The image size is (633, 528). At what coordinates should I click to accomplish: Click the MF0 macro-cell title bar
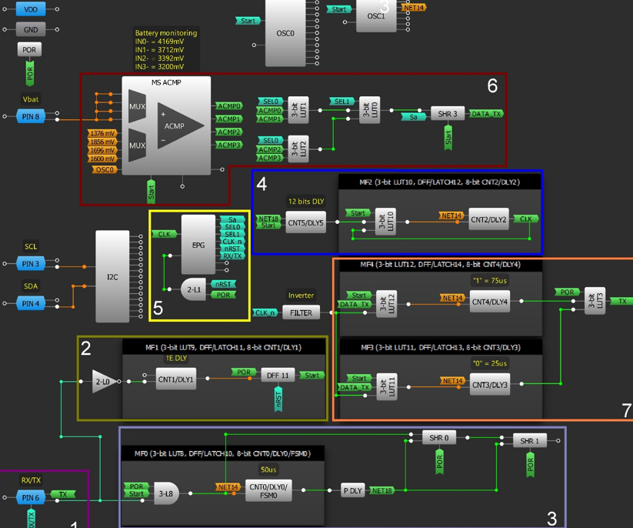(x=225, y=453)
